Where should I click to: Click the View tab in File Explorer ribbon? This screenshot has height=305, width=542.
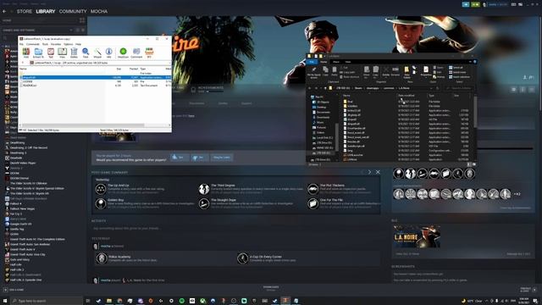coord(348,62)
